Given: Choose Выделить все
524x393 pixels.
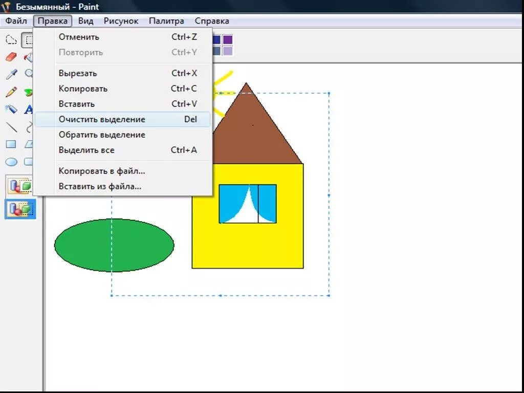Looking at the screenshot, I should (x=123, y=150).
